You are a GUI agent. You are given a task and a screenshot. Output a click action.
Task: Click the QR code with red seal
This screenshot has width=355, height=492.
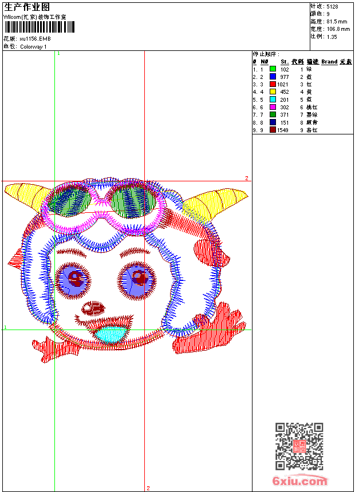coord(299,446)
